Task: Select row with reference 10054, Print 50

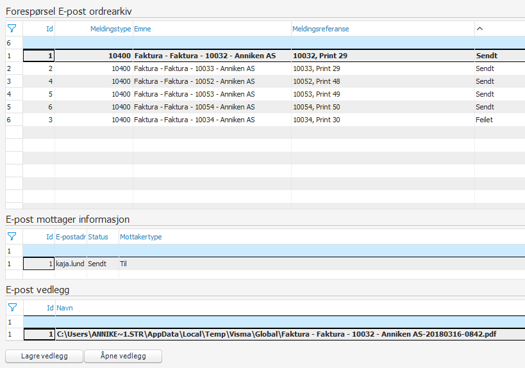Action: pyautogui.click(x=382, y=107)
